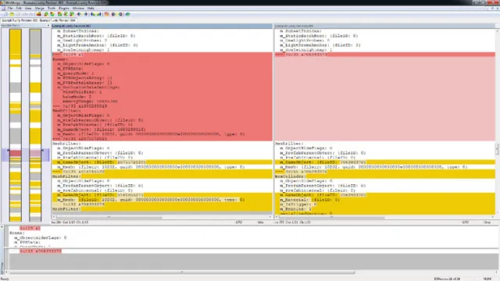
Task: Click the highlighted current-position marker in location pane
Action: click(25, 155)
